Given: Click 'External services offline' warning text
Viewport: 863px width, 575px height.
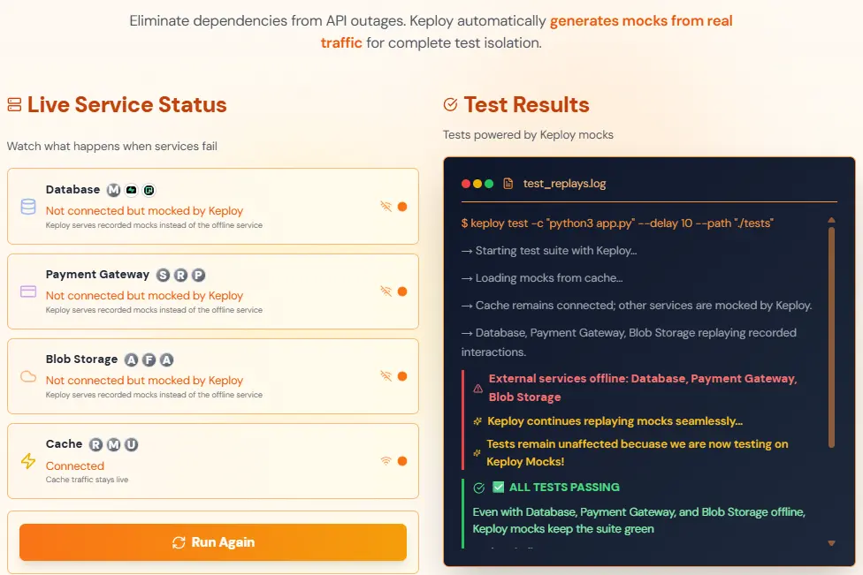Looking at the screenshot, I should click(x=643, y=388).
